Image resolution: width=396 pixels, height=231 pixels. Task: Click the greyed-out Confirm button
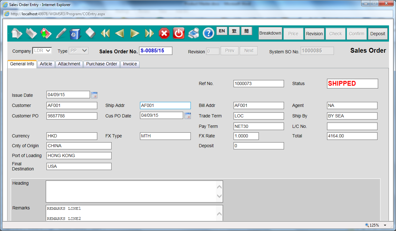[x=357, y=34]
